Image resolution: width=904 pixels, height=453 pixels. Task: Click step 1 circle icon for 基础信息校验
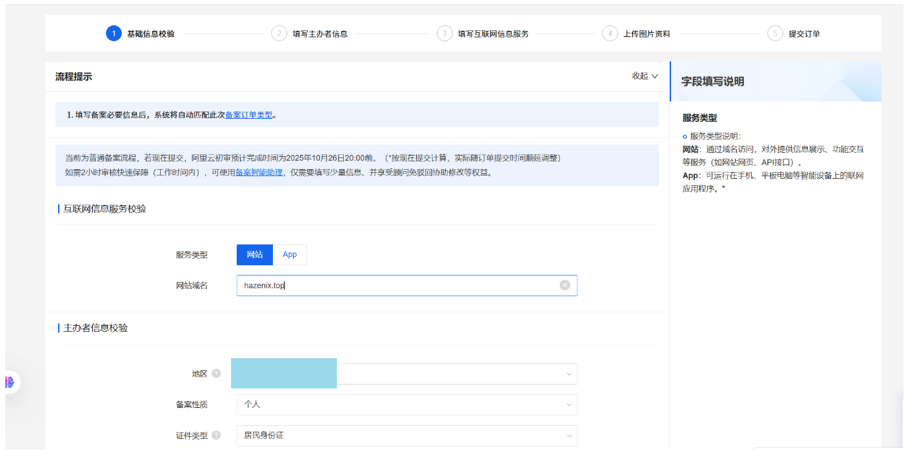pyautogui.click(x=114, y=34)
